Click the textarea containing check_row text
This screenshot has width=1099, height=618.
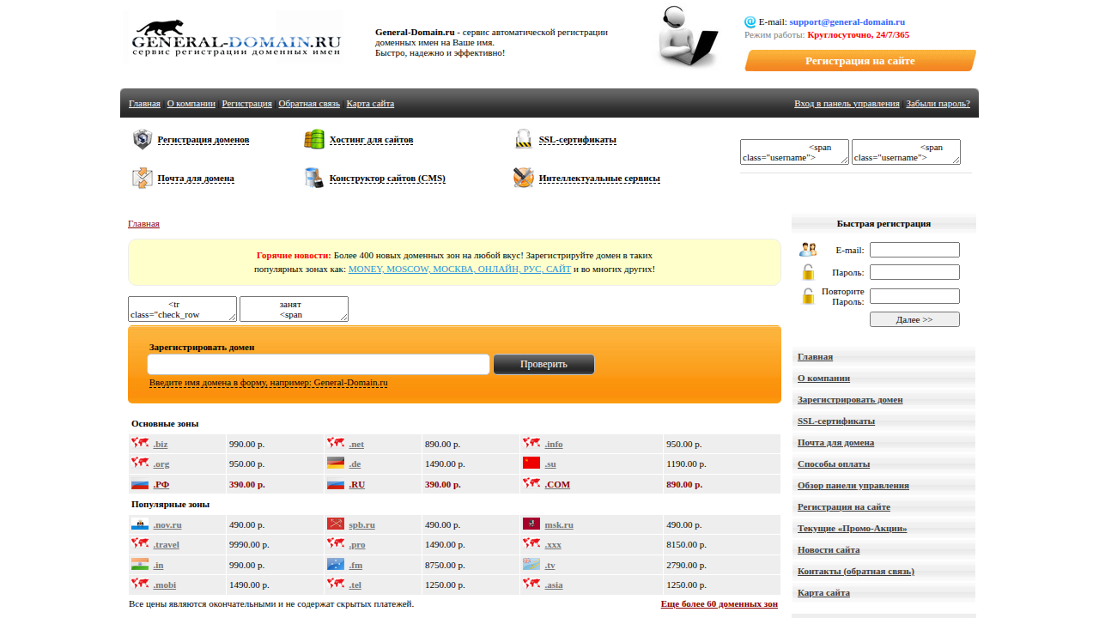pos(182,309)
